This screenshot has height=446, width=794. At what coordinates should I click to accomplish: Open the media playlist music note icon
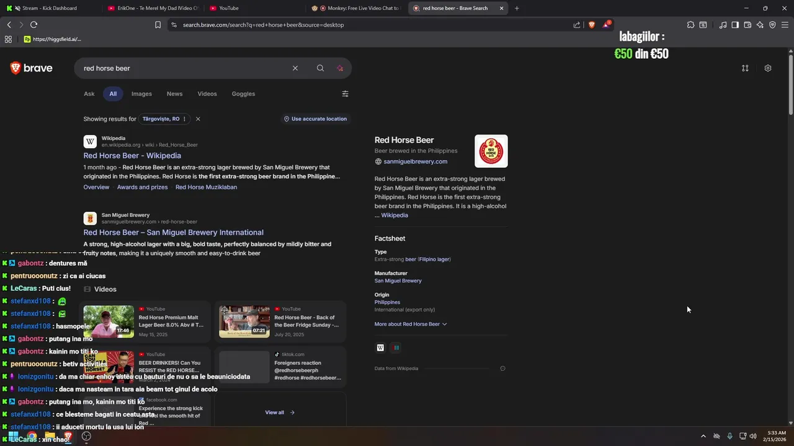723,25
